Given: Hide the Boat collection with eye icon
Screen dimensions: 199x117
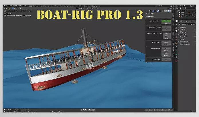Looking at the screenshot, I should pos(194,13).
